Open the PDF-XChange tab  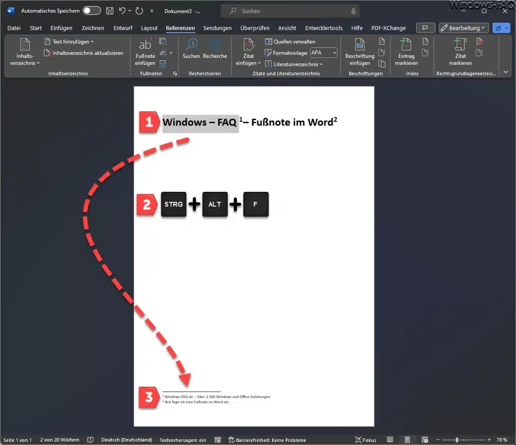click(x=389, y=28)
